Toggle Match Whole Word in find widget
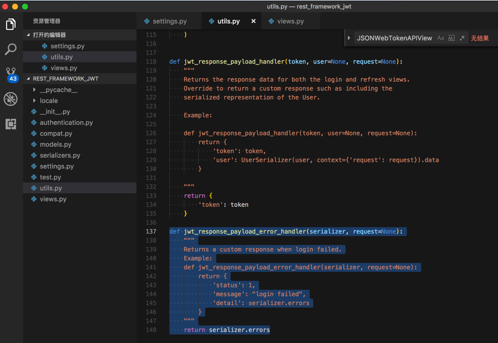The height and width of the screenshot is (343, 498). coord(452,38)
